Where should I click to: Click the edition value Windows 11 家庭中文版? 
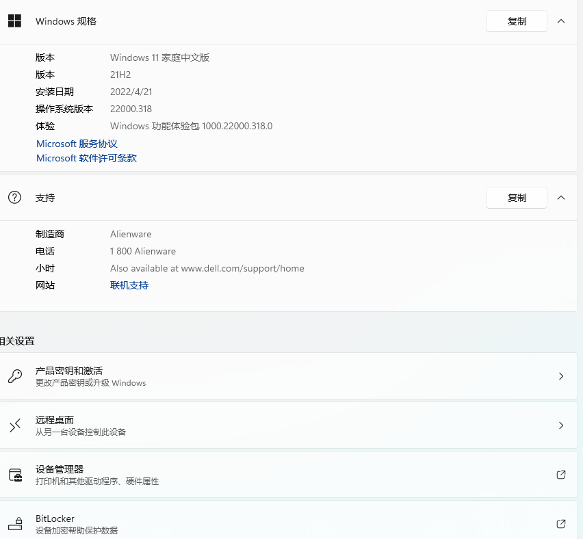(x=160, y=57)
